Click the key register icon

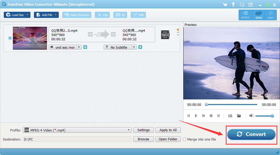click(x=233, y=5)
